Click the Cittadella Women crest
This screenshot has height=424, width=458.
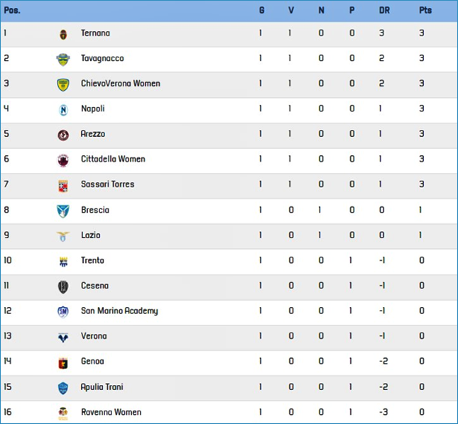tap(63, 160)
